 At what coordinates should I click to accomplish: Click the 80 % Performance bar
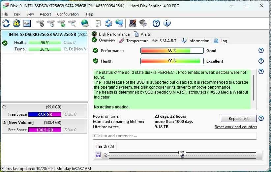click(x=172, y=50)
